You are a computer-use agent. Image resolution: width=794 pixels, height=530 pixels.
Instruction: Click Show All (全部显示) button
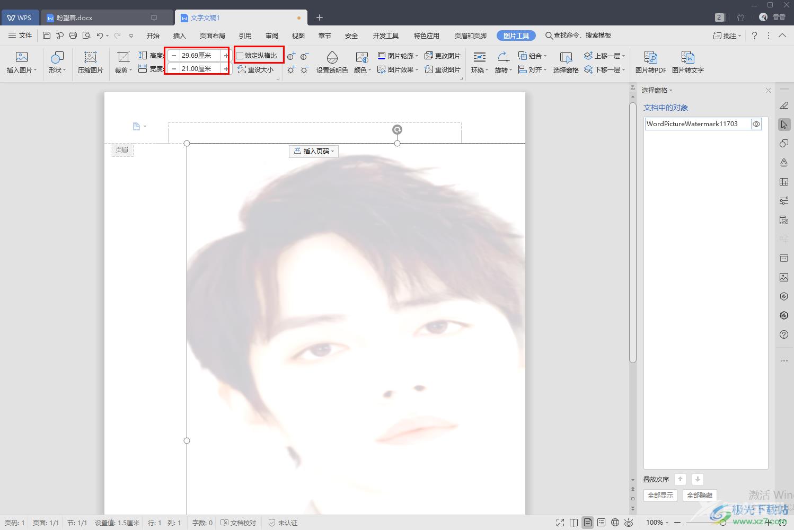(x=660, y=495)
